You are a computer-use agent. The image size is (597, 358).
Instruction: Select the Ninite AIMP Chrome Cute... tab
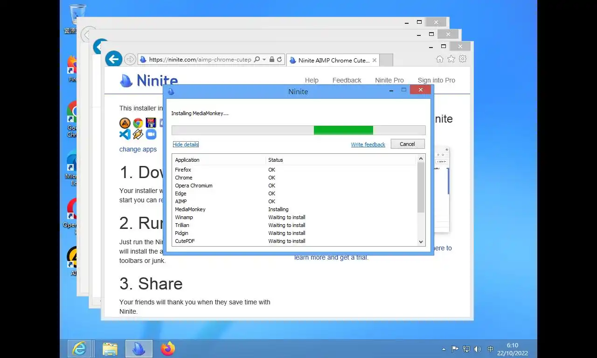coord(333,60)
